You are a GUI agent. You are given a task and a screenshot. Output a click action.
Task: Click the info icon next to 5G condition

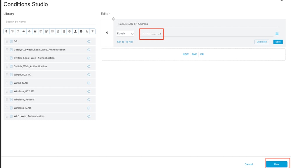click(x=89, y=41)
